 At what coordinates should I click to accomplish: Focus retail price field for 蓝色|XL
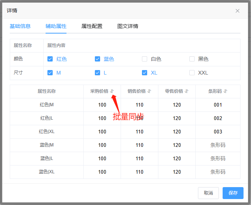(177, 172)
